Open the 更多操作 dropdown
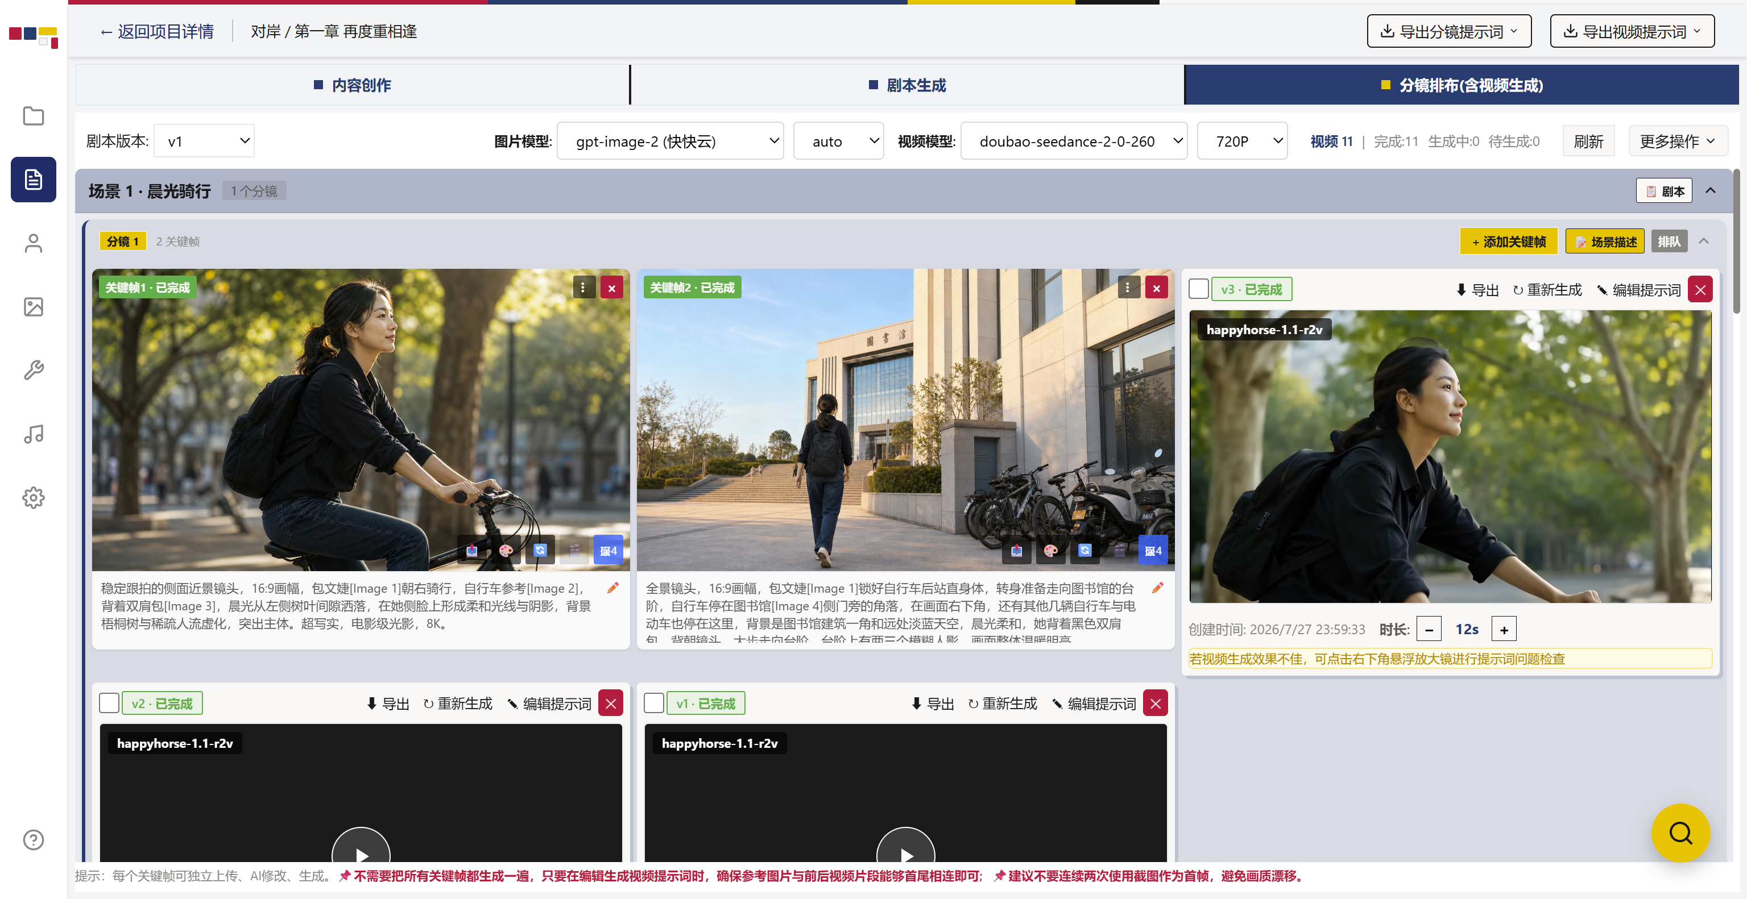The height and width of the screenshot is (899, 1747). click(1678, 141)
